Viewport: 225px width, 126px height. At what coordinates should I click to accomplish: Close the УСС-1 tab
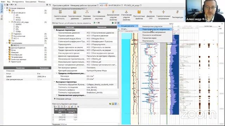pos(106,6)
